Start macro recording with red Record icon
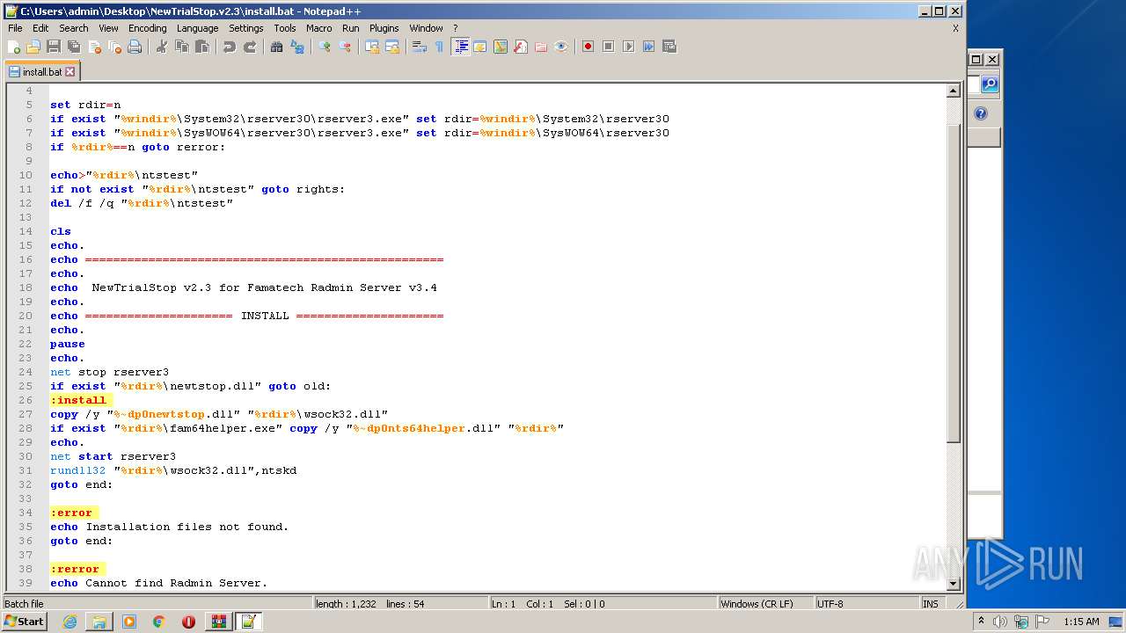 click(588, 47)
